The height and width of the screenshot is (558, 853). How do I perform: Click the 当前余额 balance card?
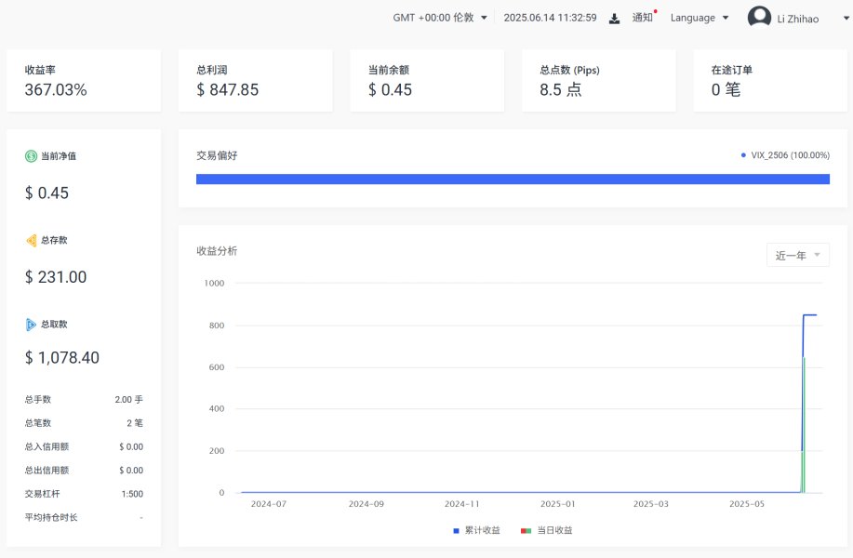tap(427, 81)
